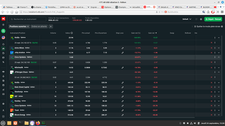Expand the MDxHealth row
The width and height of the screenshot is (225, 126).
click(219, 68)
